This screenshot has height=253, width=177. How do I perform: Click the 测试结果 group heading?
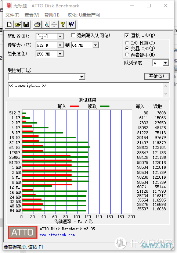(x=87, y=100)
